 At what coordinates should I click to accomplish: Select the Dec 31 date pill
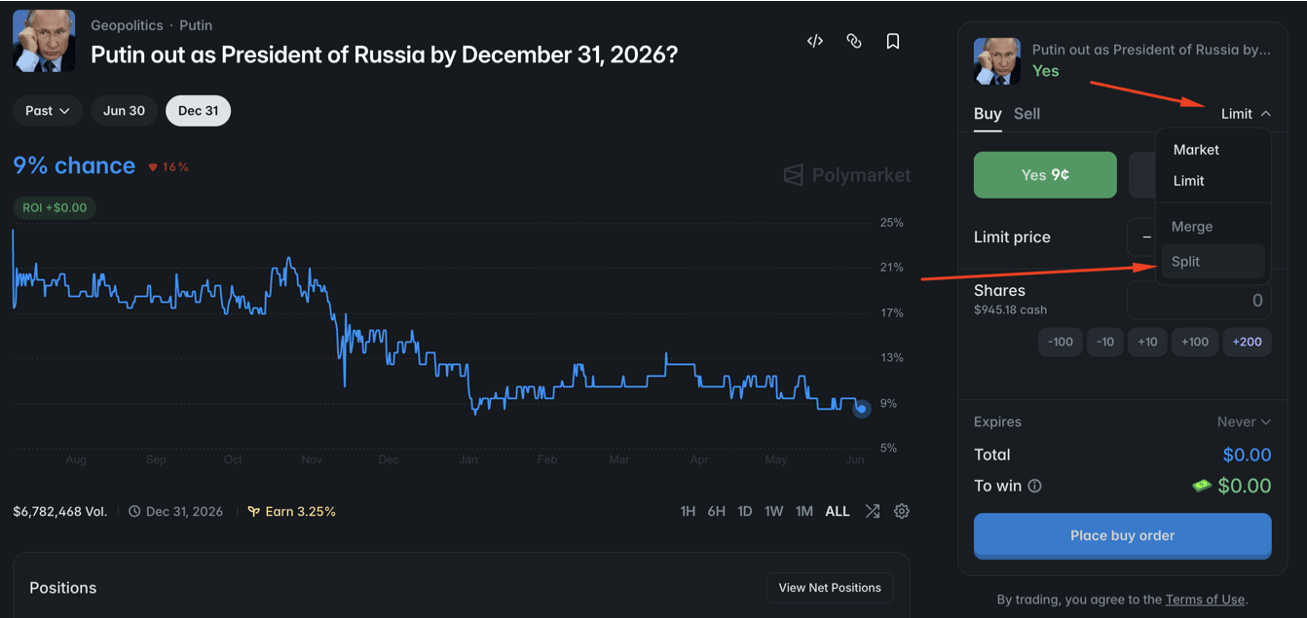click(x=198, y=111)
